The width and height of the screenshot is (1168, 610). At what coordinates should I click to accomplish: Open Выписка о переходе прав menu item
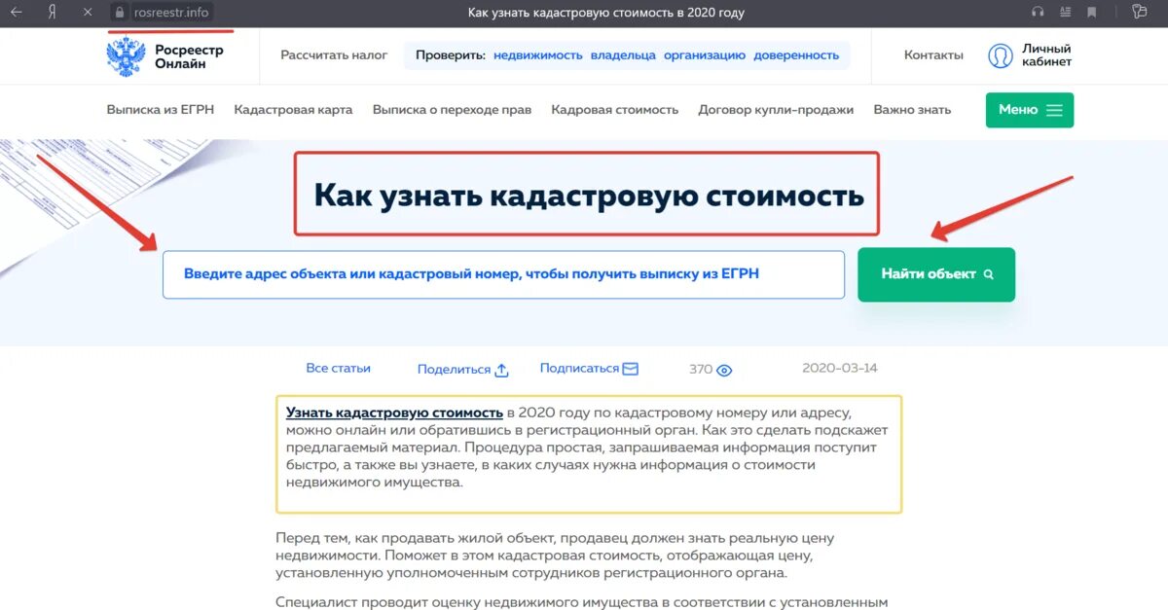[452, 110]
